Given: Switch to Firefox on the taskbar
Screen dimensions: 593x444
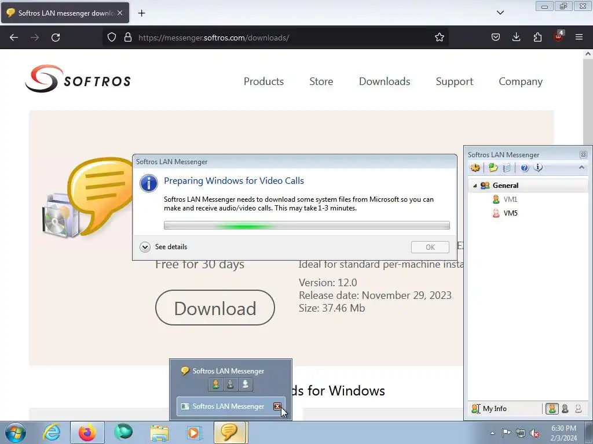Looking at the screenshot, I should [x=87, y=432].
